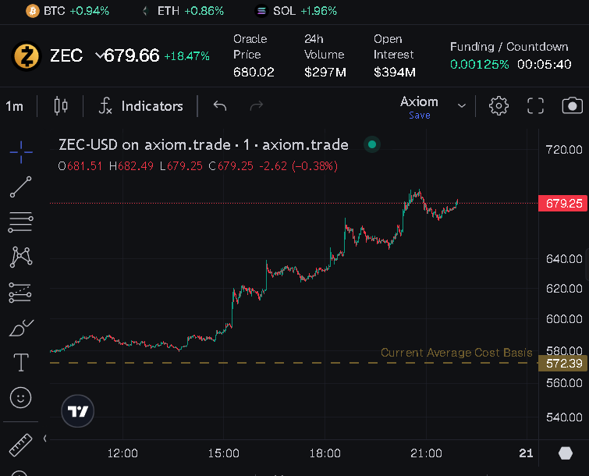Redo the chart action
This screenshot has height=476, width=589.
pos(257,106)
